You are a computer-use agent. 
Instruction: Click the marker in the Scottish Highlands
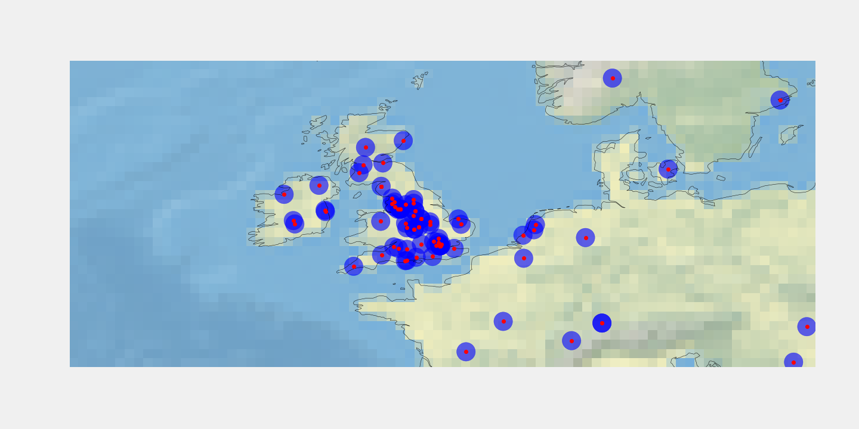[x=366, y=147]
